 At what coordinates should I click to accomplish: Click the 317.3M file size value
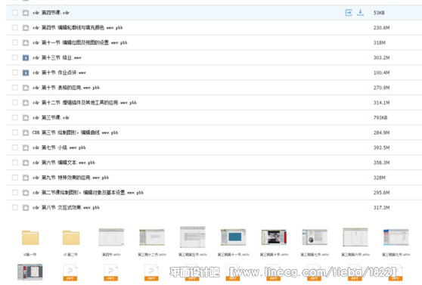coord(381,207)
